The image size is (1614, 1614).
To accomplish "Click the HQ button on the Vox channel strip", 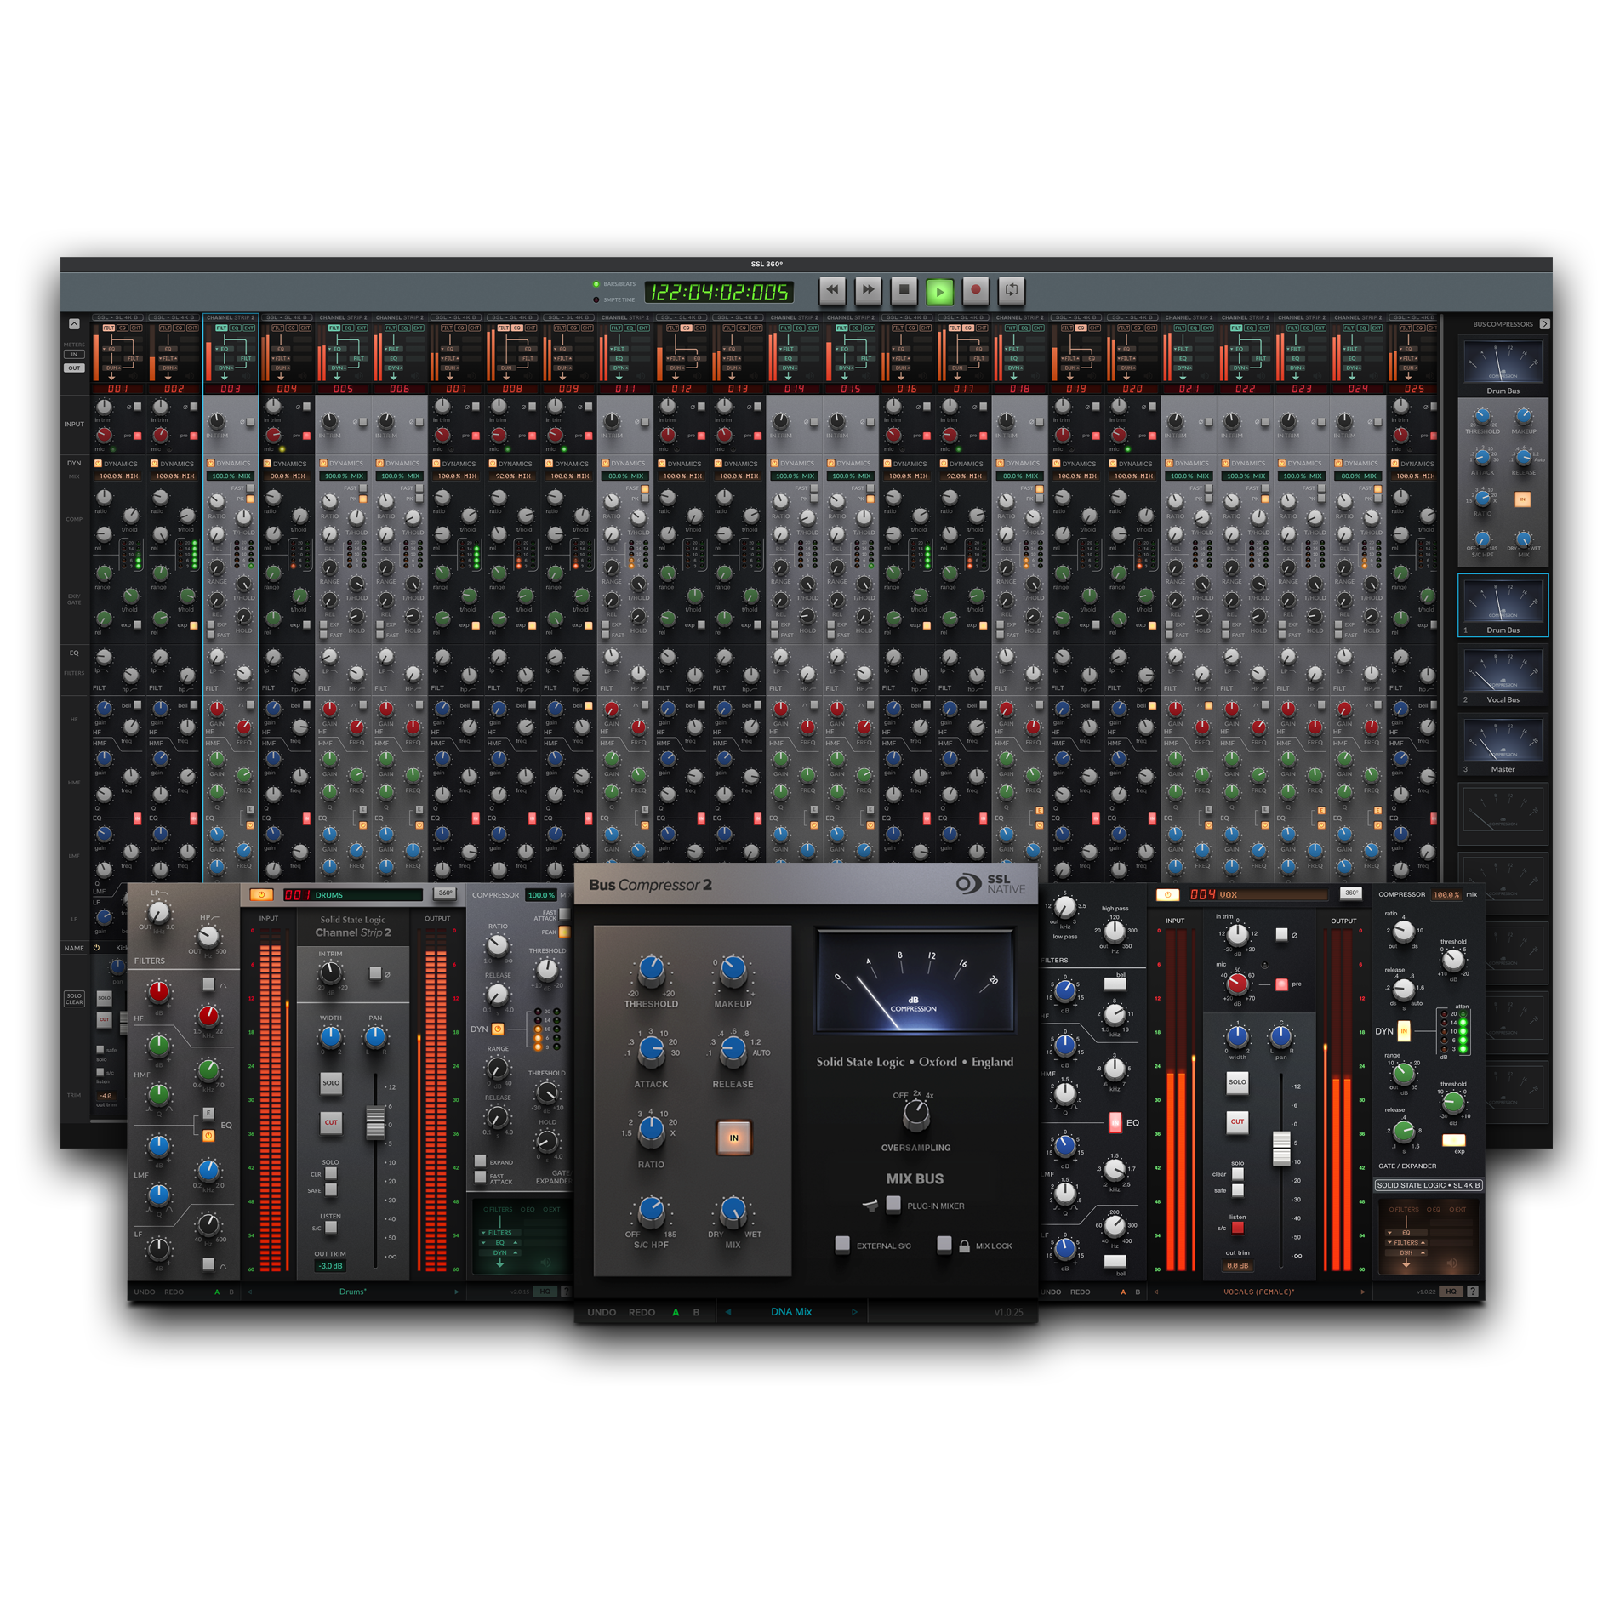I will click(x=1451, y=1292).
